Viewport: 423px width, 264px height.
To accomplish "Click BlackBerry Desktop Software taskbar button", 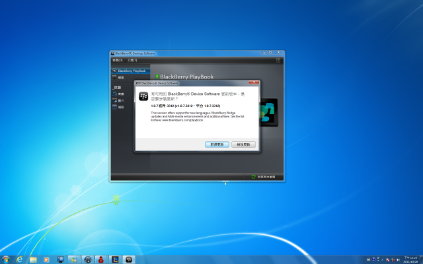I will pyautogui.click(x=129, y=259).
